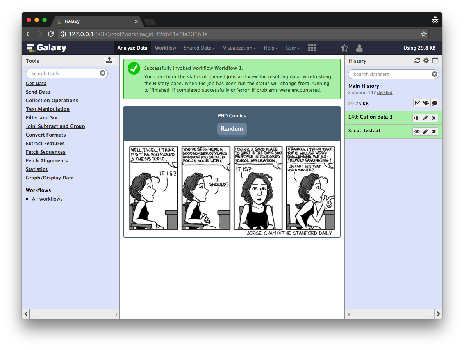The width and height of the screenshot is (464, 350).
Task: Click the view all histories columns icon
Action: 435,60
